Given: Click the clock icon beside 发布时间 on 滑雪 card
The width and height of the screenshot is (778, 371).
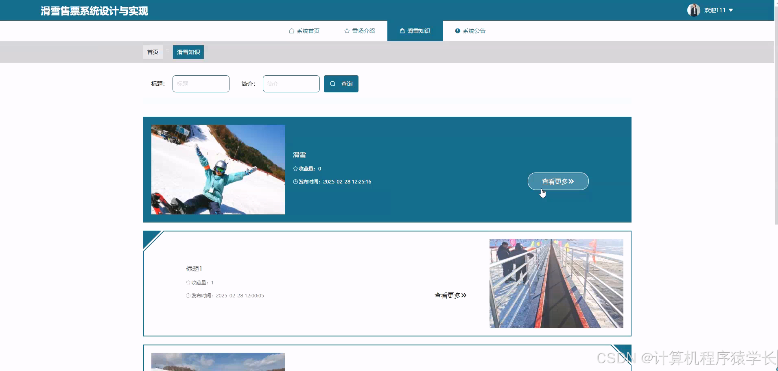Looking at the screenshot, I should [x=295, y=181].
